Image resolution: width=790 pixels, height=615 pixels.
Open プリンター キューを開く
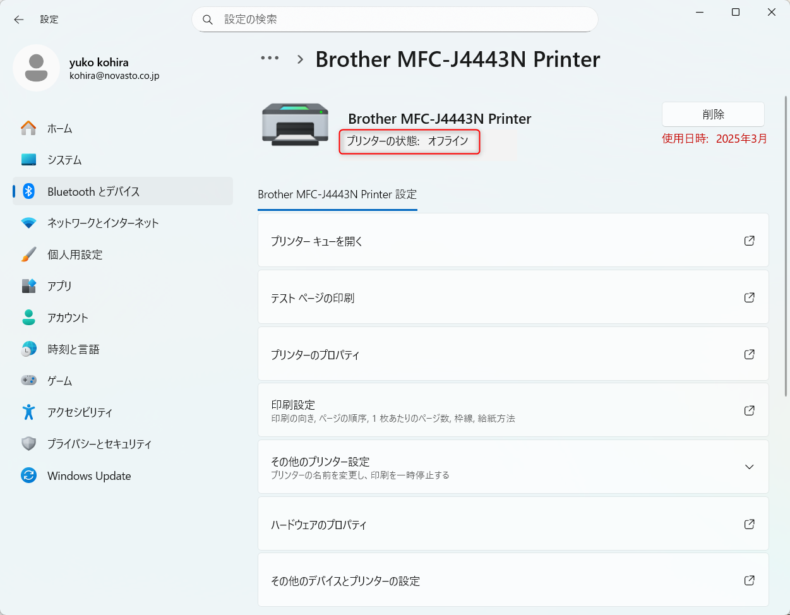(x=513, y=241)
